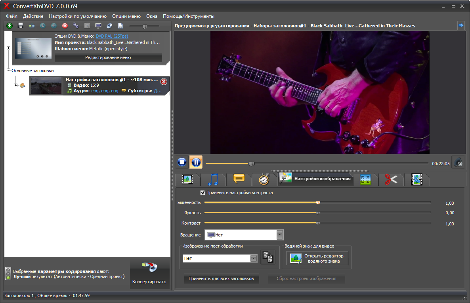Click Применить для всех заголовков button
The width and height of the screenshot is (470, 303).
tap(221, 279)
